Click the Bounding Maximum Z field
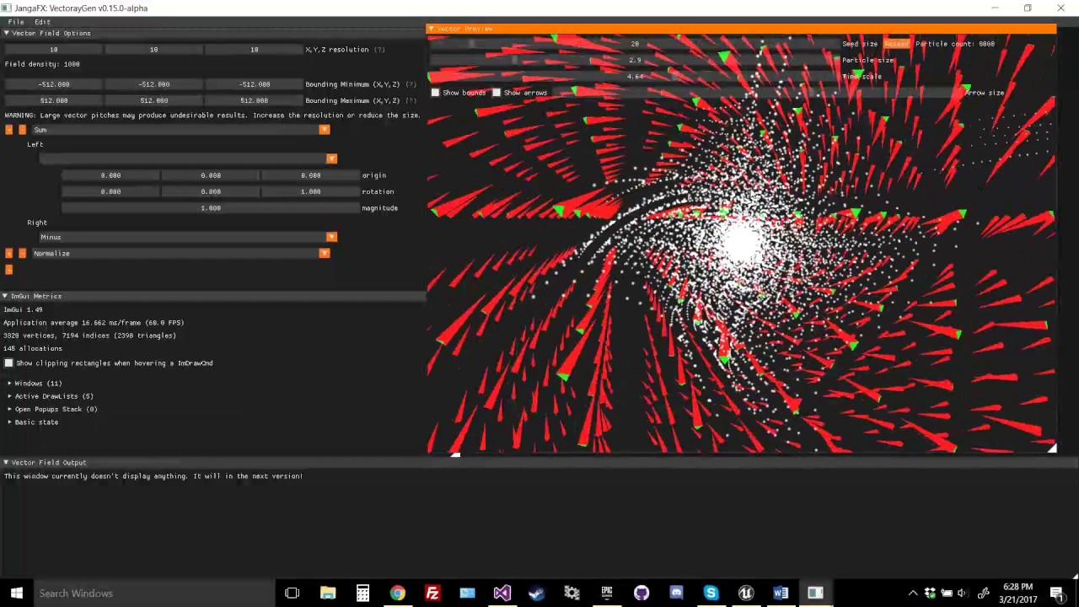Screen dimensions: 1079x607 click(254, 100)
